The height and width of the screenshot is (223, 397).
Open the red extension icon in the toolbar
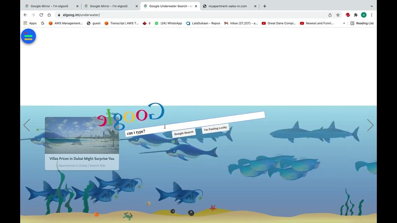pyautogui.click(x=348, y=15)
